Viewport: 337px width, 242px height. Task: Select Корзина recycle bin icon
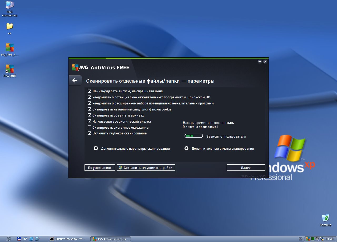325,220
